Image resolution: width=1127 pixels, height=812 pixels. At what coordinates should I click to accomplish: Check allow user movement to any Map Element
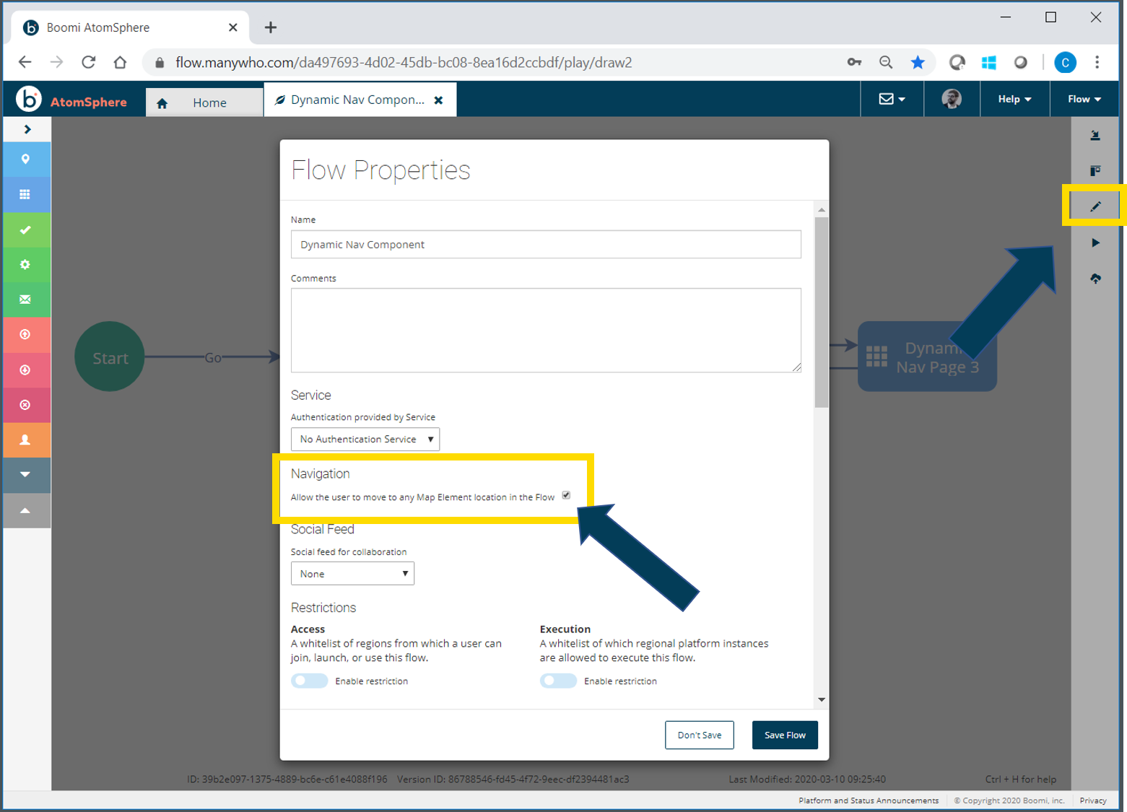(566, 495)
